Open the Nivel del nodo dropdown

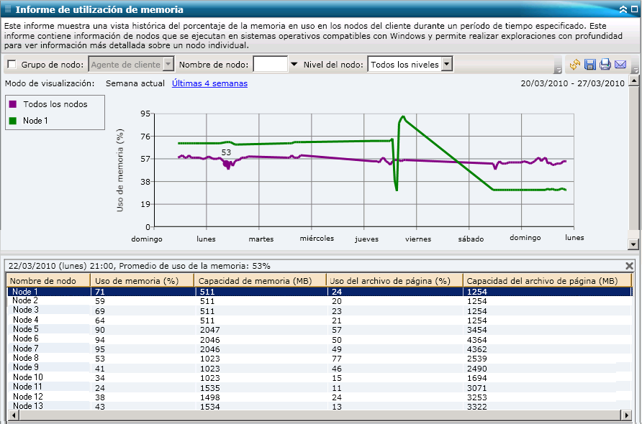point(446,65)
